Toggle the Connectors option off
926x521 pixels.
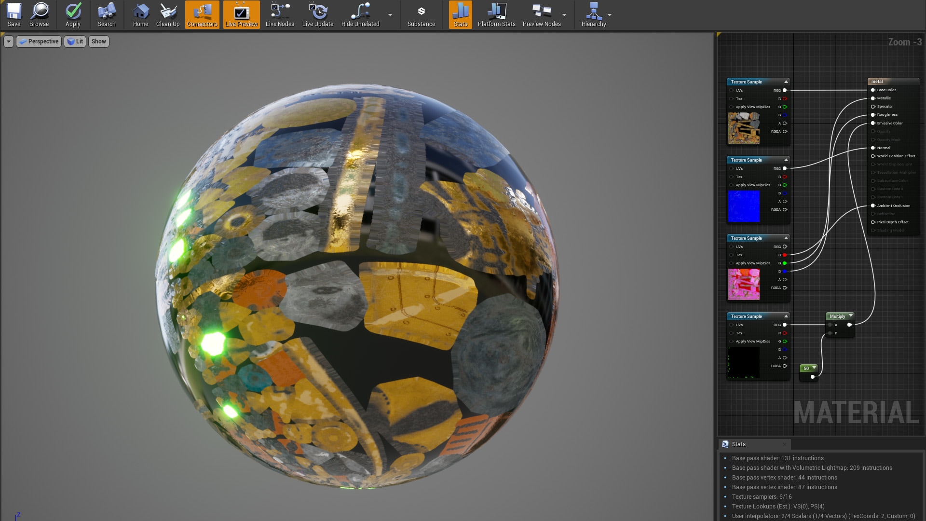tap(202, 14)
